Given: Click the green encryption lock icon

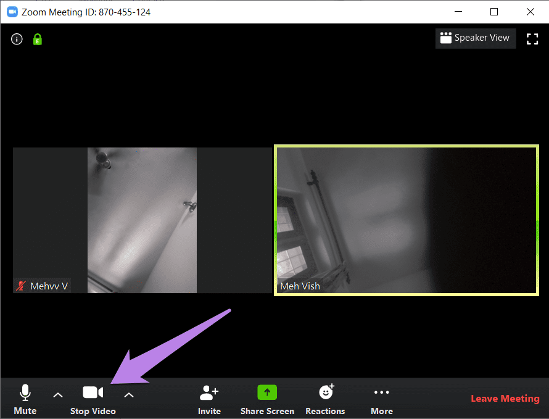Looking at the screenshot, I should (x=37, y=39).
